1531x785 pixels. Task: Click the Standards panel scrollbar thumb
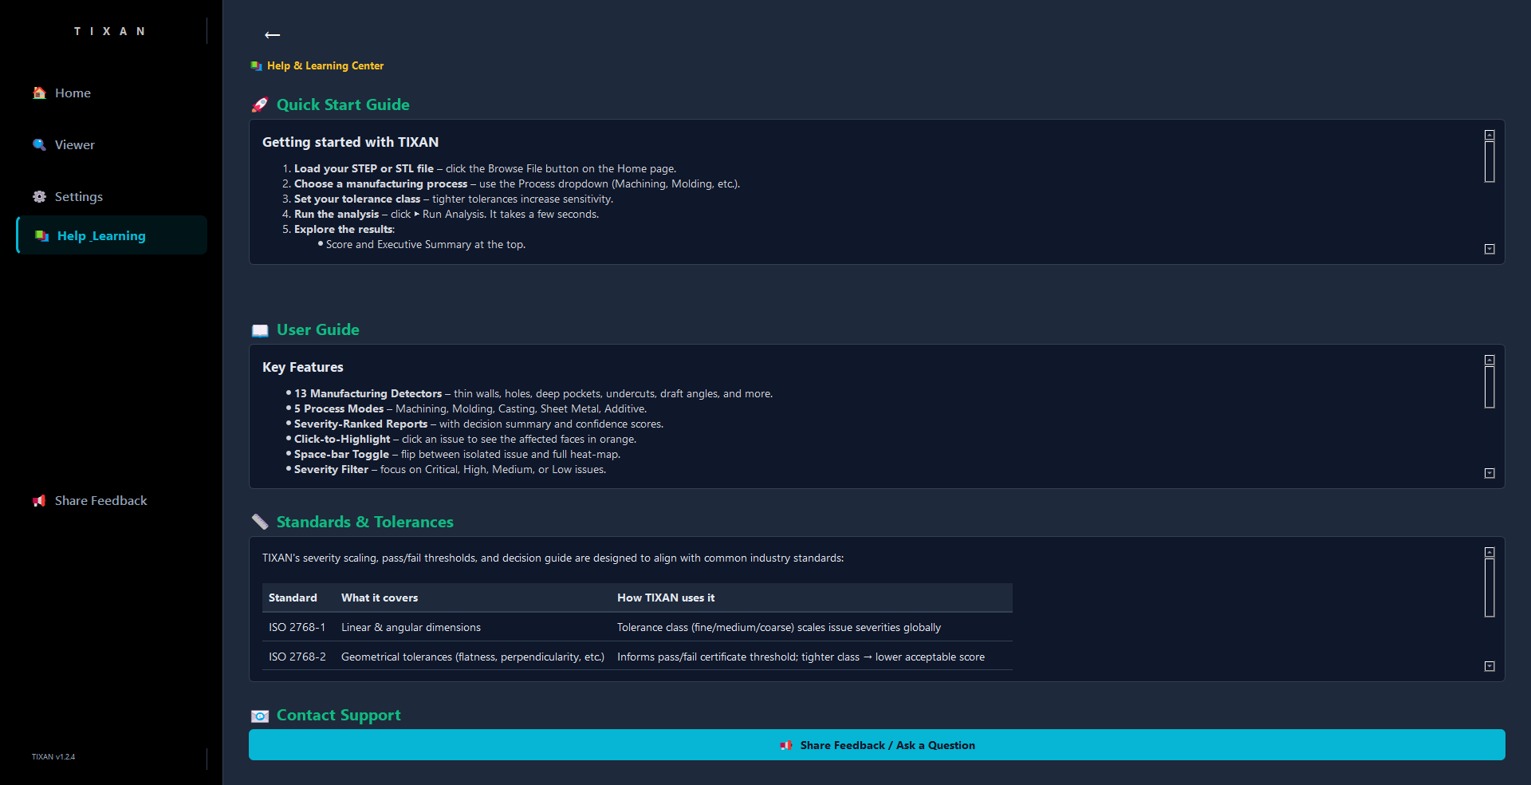1490,588
